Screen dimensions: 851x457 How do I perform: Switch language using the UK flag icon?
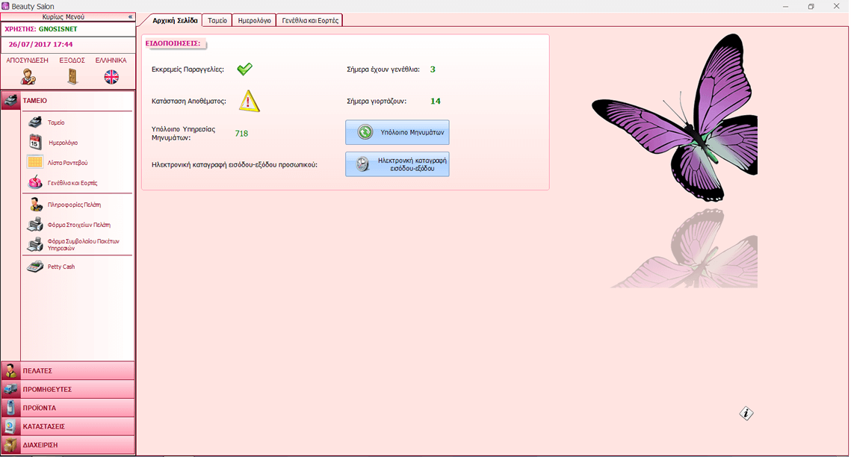pyautogui.click(x=111, y=76)
